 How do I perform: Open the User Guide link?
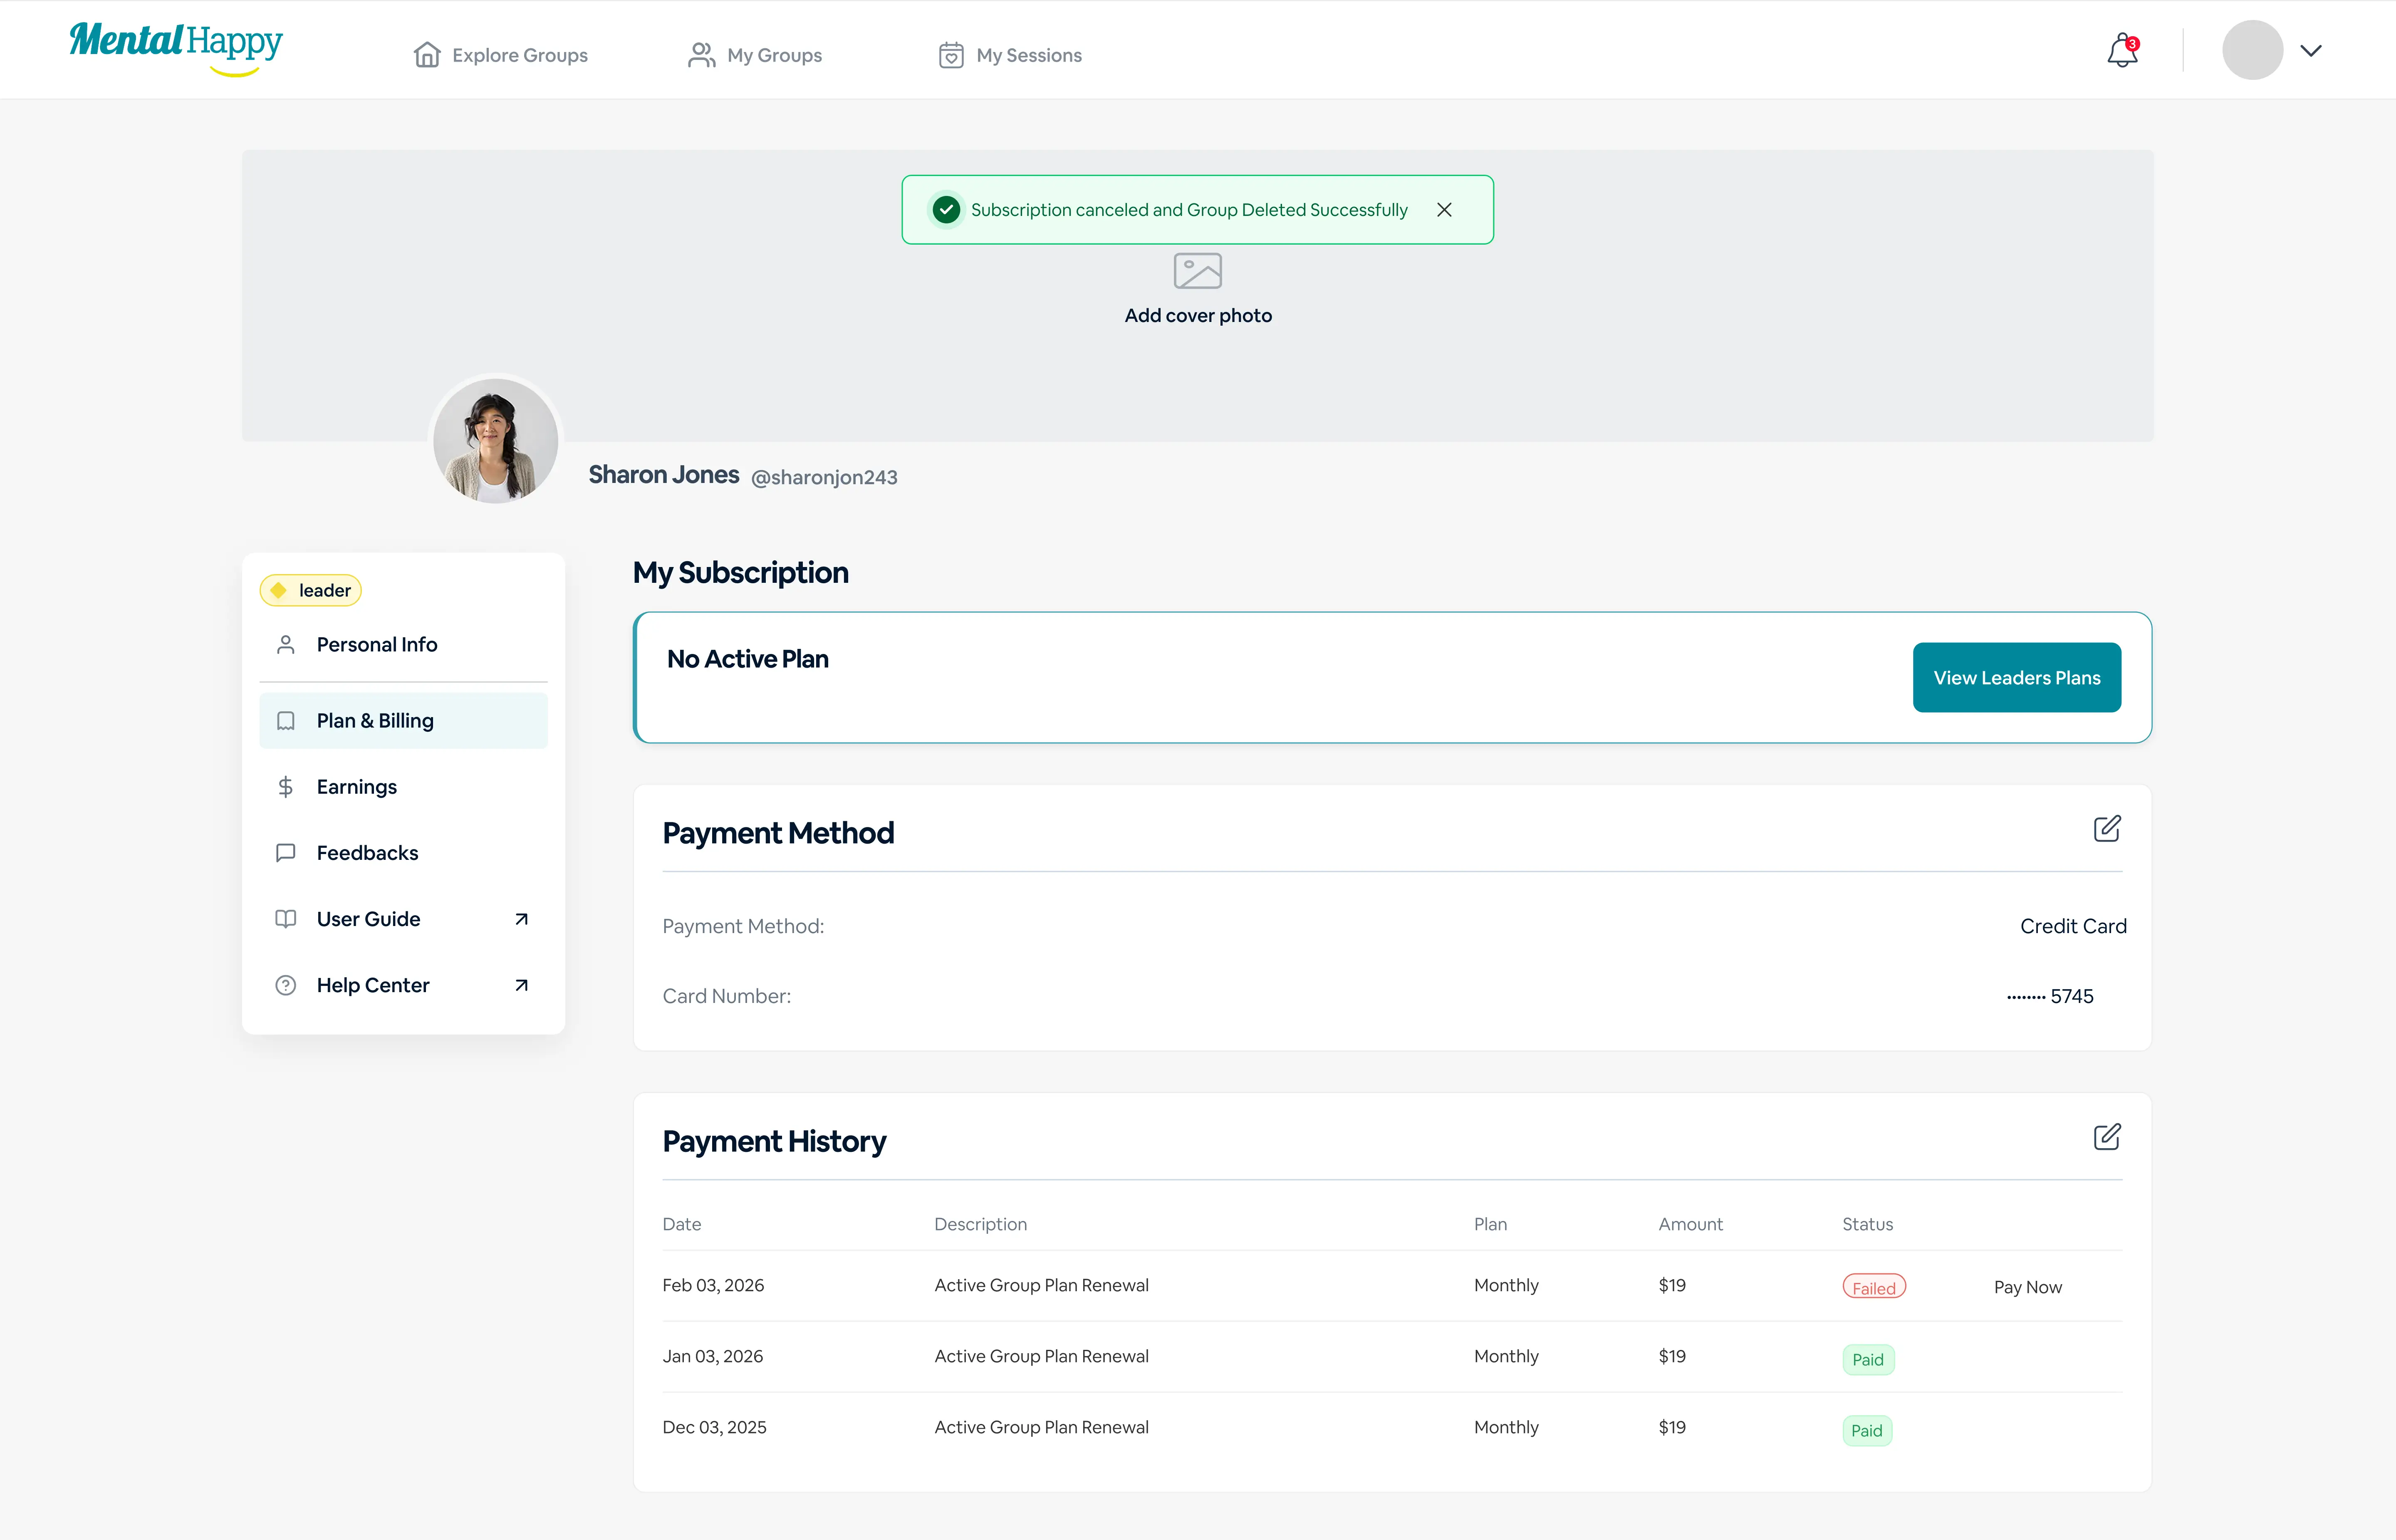403,919
